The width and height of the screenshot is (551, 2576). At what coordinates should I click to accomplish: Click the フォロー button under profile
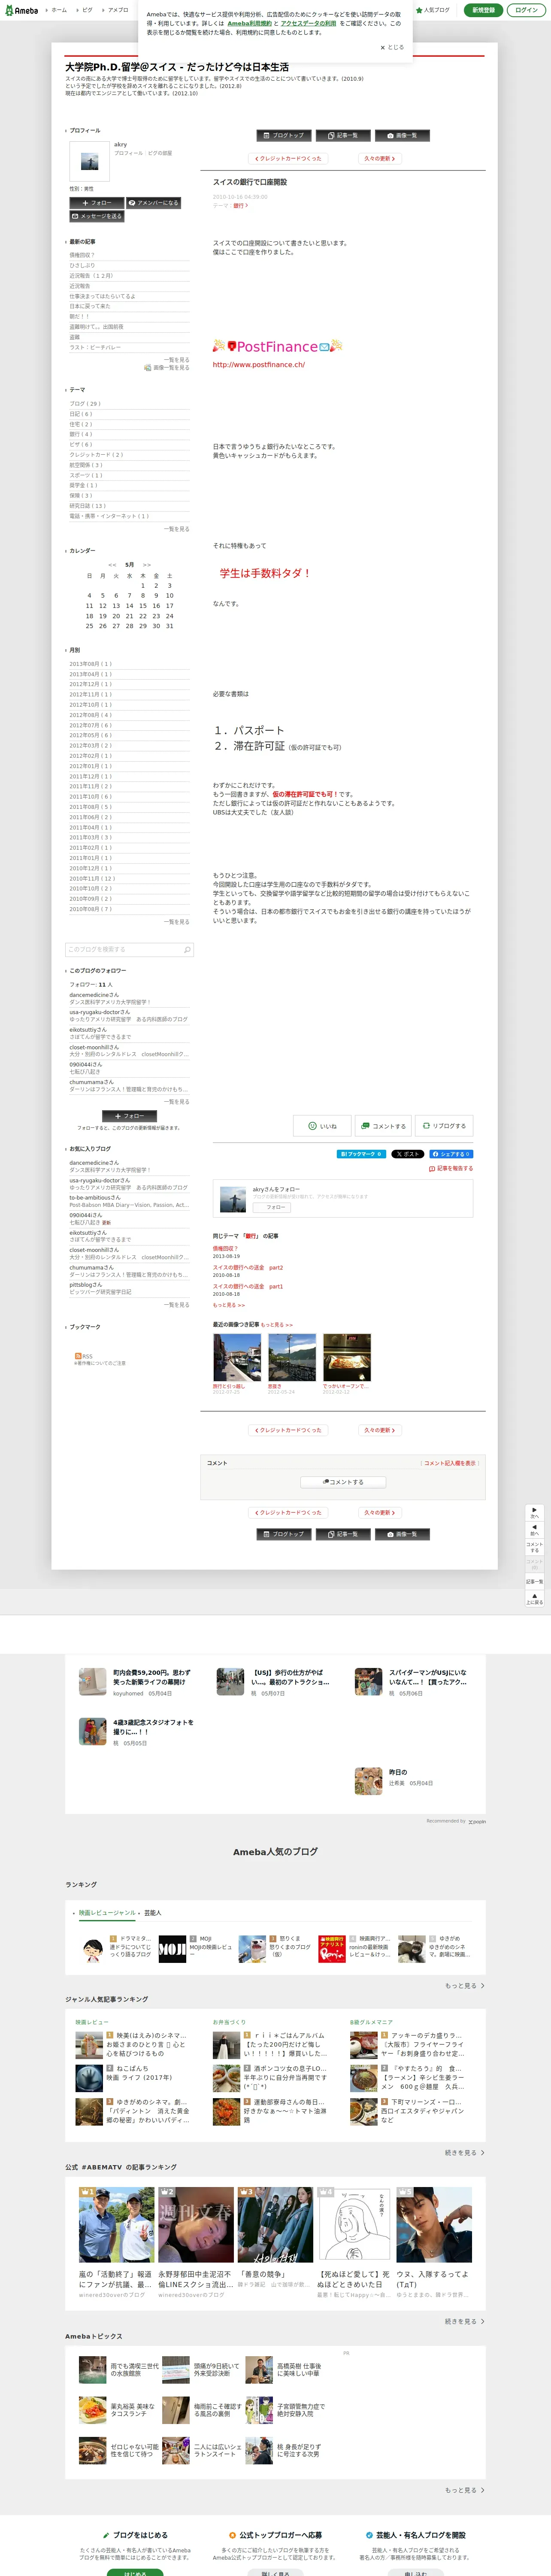pyautogui.click(x=97, y=203)
